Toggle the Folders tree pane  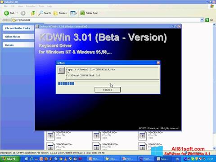pyautogui.click(x=60, y=13)
